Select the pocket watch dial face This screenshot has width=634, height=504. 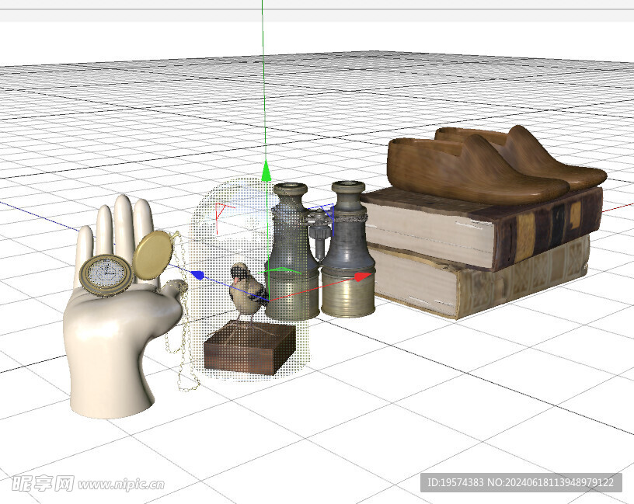coord(106,273)
